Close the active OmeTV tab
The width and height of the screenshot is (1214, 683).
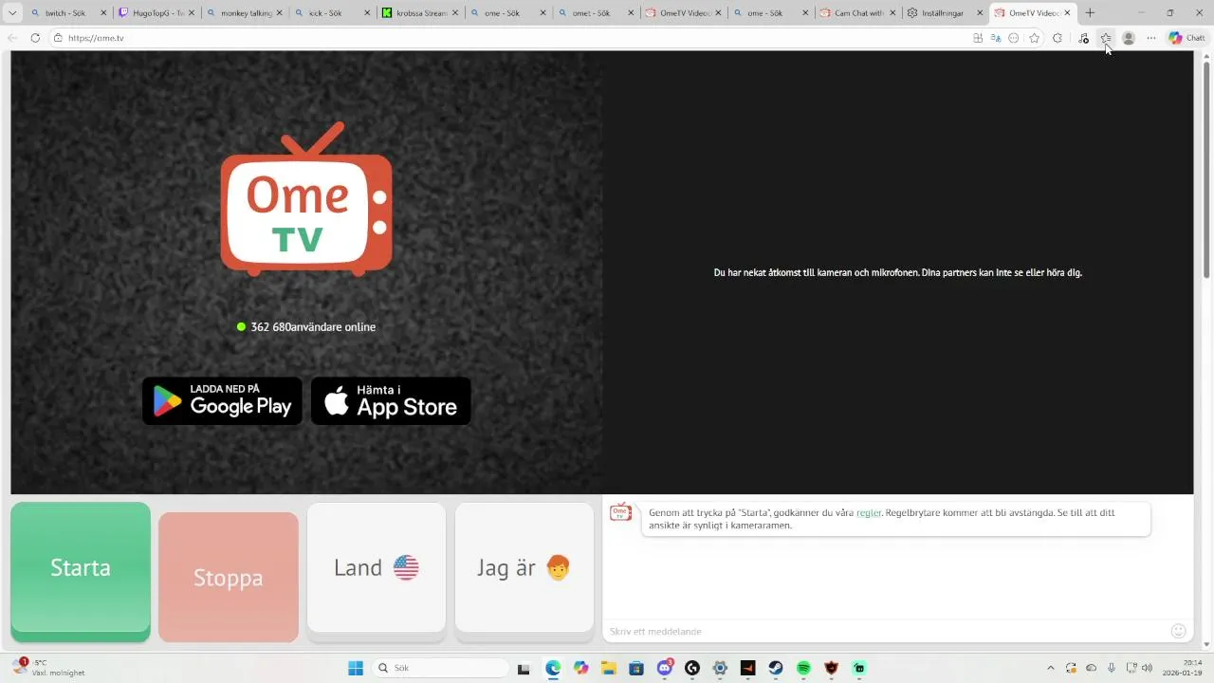tap(1068, 13)
